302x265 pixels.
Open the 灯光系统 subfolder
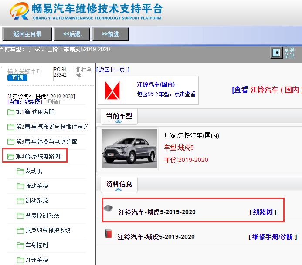(x=37, y=260)
